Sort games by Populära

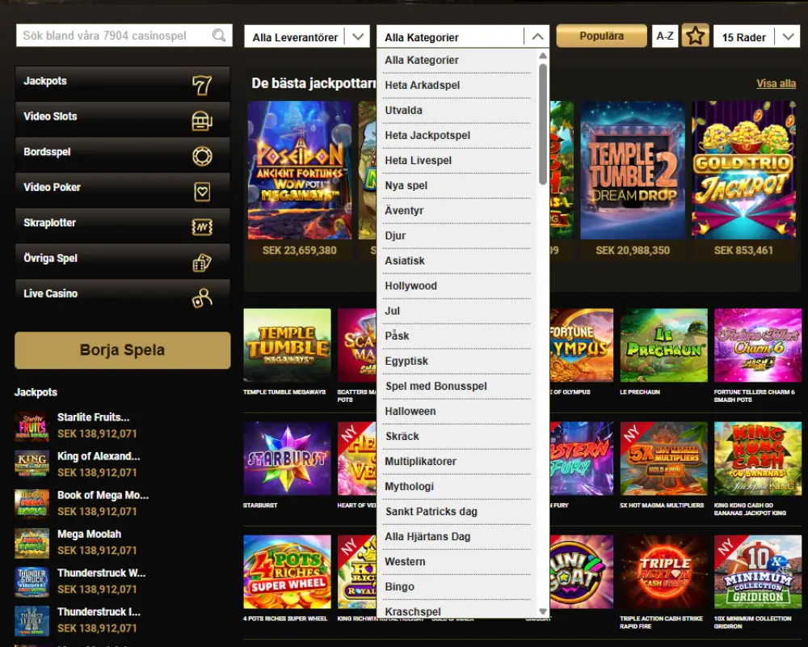(x=601, y=36)
